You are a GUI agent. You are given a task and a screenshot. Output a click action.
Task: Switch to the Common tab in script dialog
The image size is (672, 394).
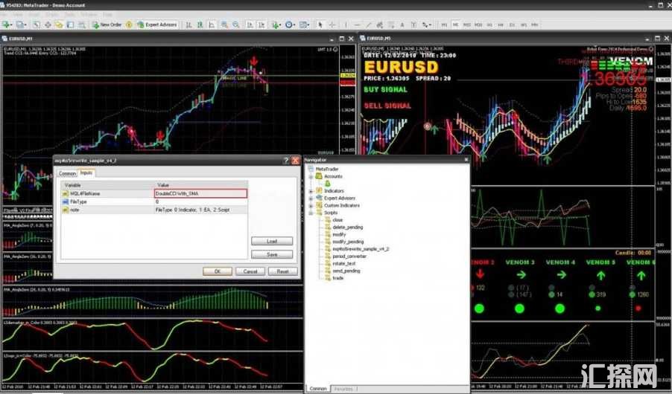[x=67, y=173]
